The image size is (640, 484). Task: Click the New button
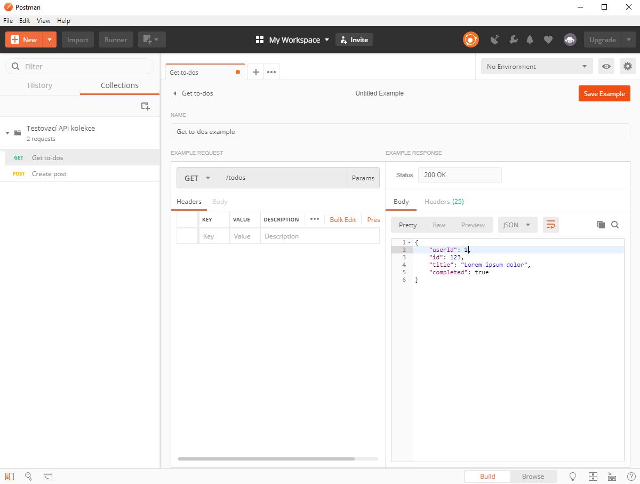click(x=25, y=40)
